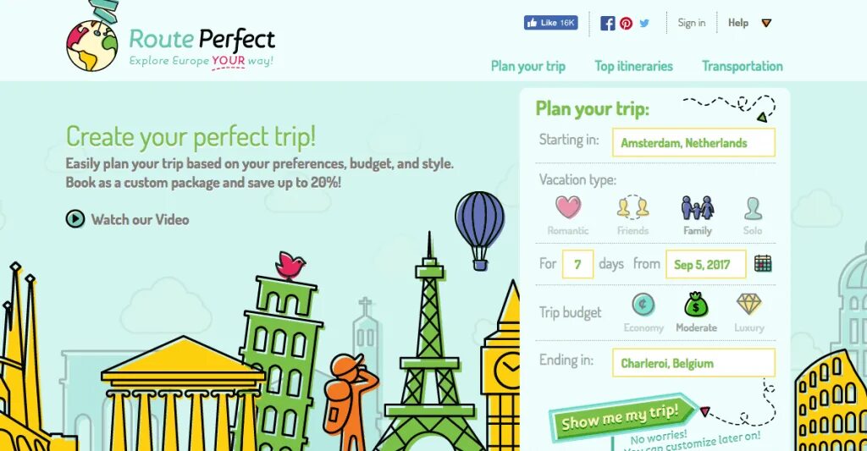
Task: Like the page on Facebook
Action: coord(550,23)
